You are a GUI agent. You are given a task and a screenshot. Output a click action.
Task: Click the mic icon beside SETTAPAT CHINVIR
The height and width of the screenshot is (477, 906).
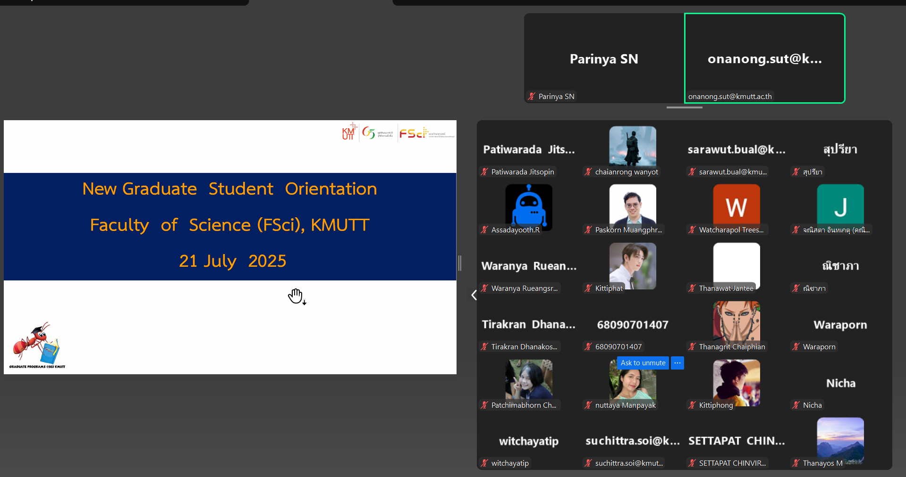[692, 463]
